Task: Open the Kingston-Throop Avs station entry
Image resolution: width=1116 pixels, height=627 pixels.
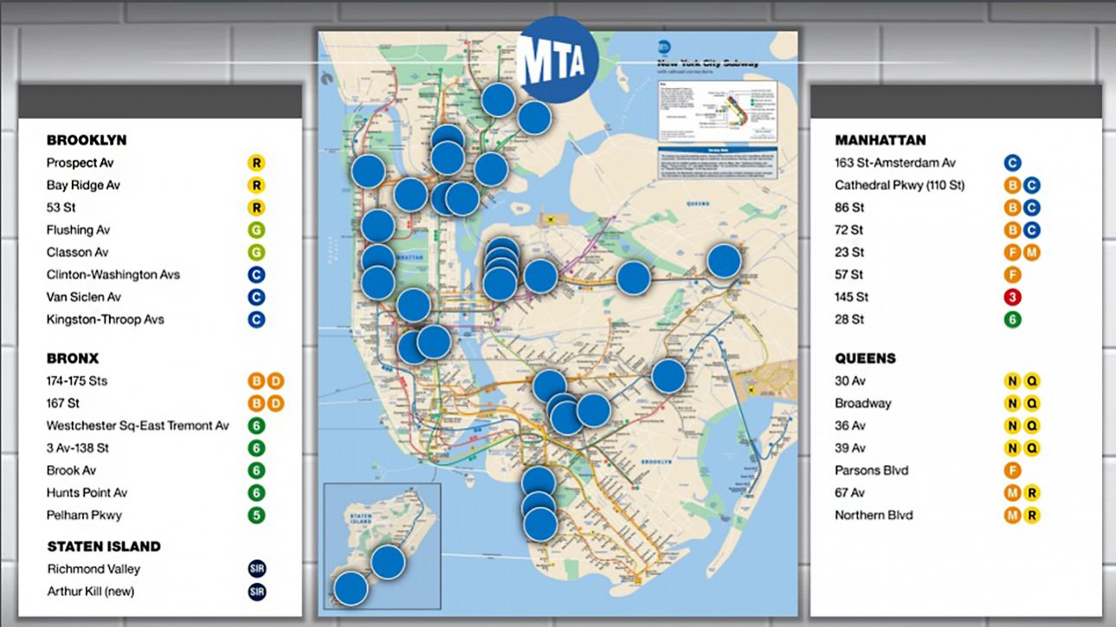Action: pos(105,320)
